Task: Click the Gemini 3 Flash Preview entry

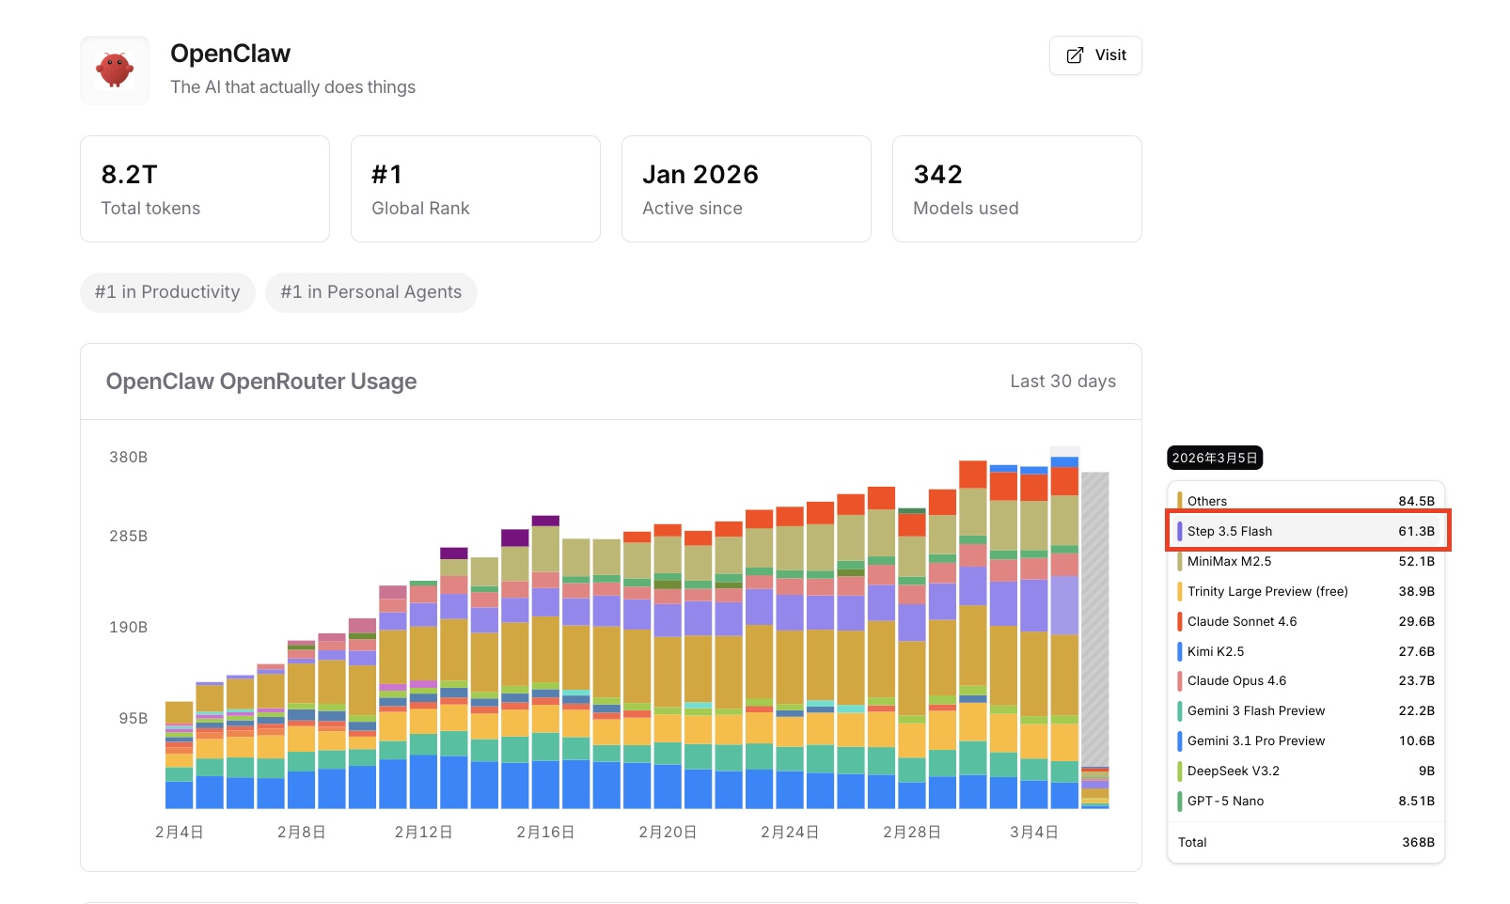Action: click(x=1307, y=710)
